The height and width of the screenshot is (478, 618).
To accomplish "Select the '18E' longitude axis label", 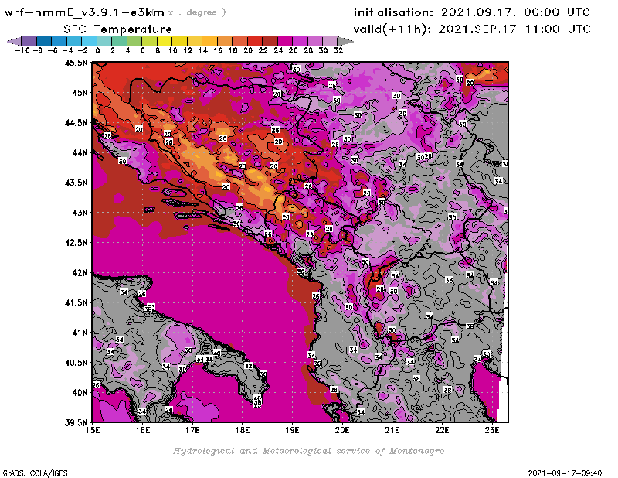I will (243, 430).
